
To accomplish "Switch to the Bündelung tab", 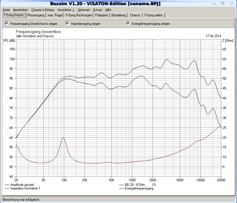I will click(119, 15).
